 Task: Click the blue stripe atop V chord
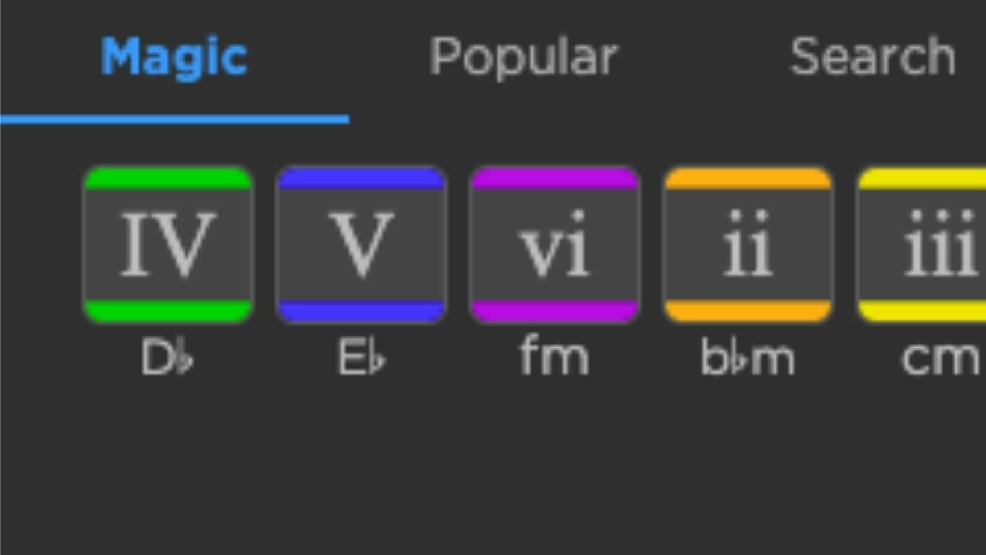[361, 179]
